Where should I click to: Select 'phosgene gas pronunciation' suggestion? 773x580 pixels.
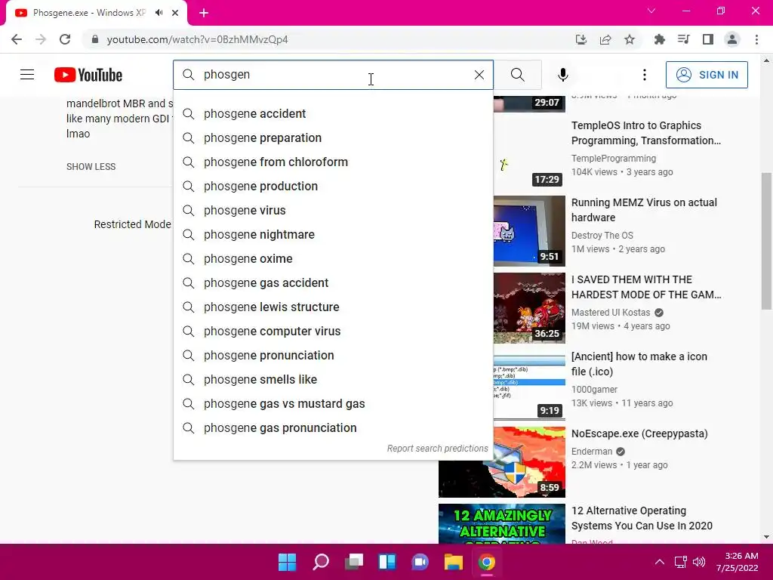(333, 427)
